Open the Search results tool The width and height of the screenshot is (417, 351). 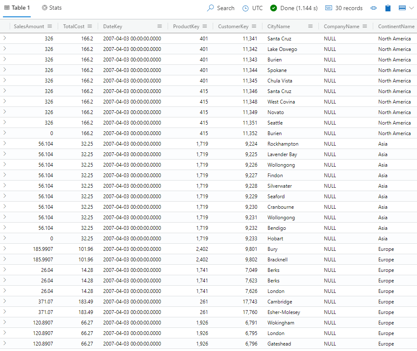pos(220,8)
